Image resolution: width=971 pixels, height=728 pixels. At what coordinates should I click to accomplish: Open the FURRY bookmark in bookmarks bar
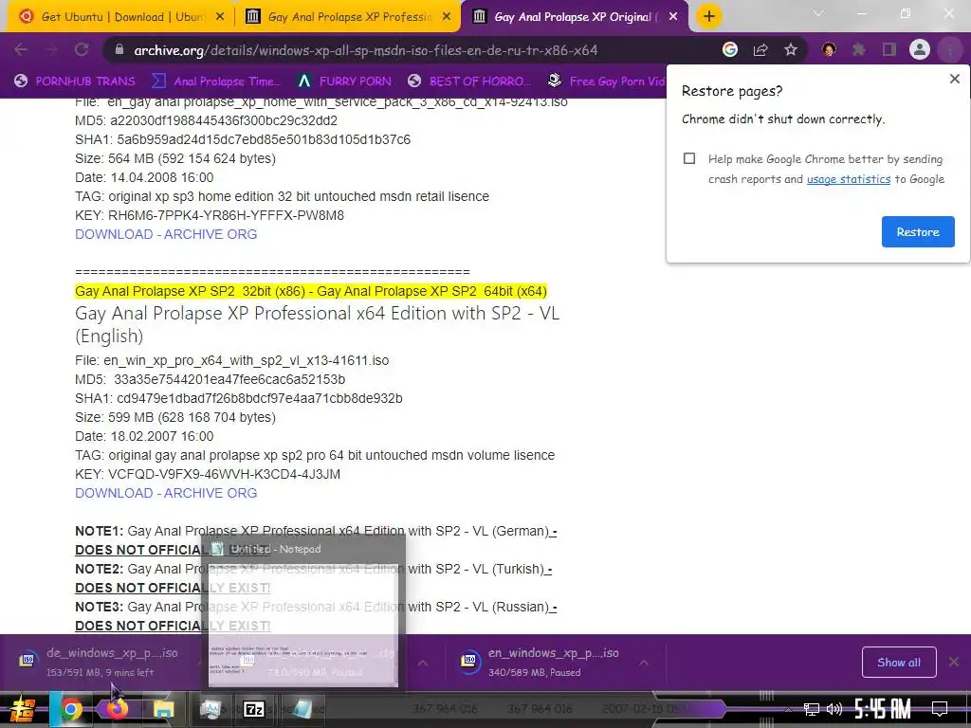(x=344, y=82)
